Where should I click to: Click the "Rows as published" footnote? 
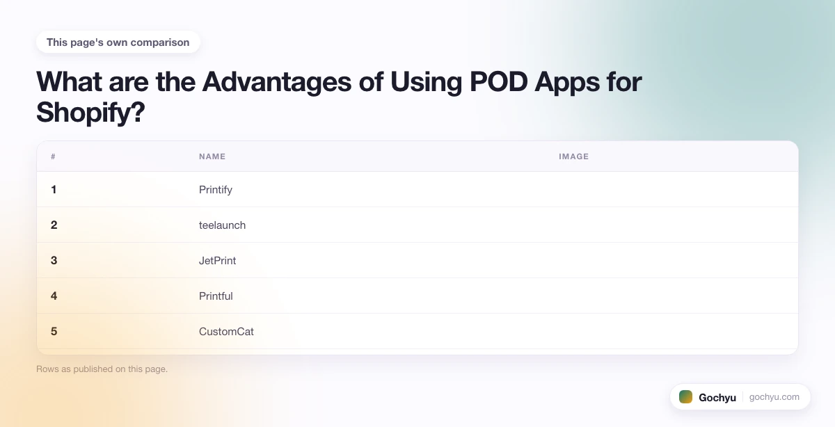coord(102,369)
